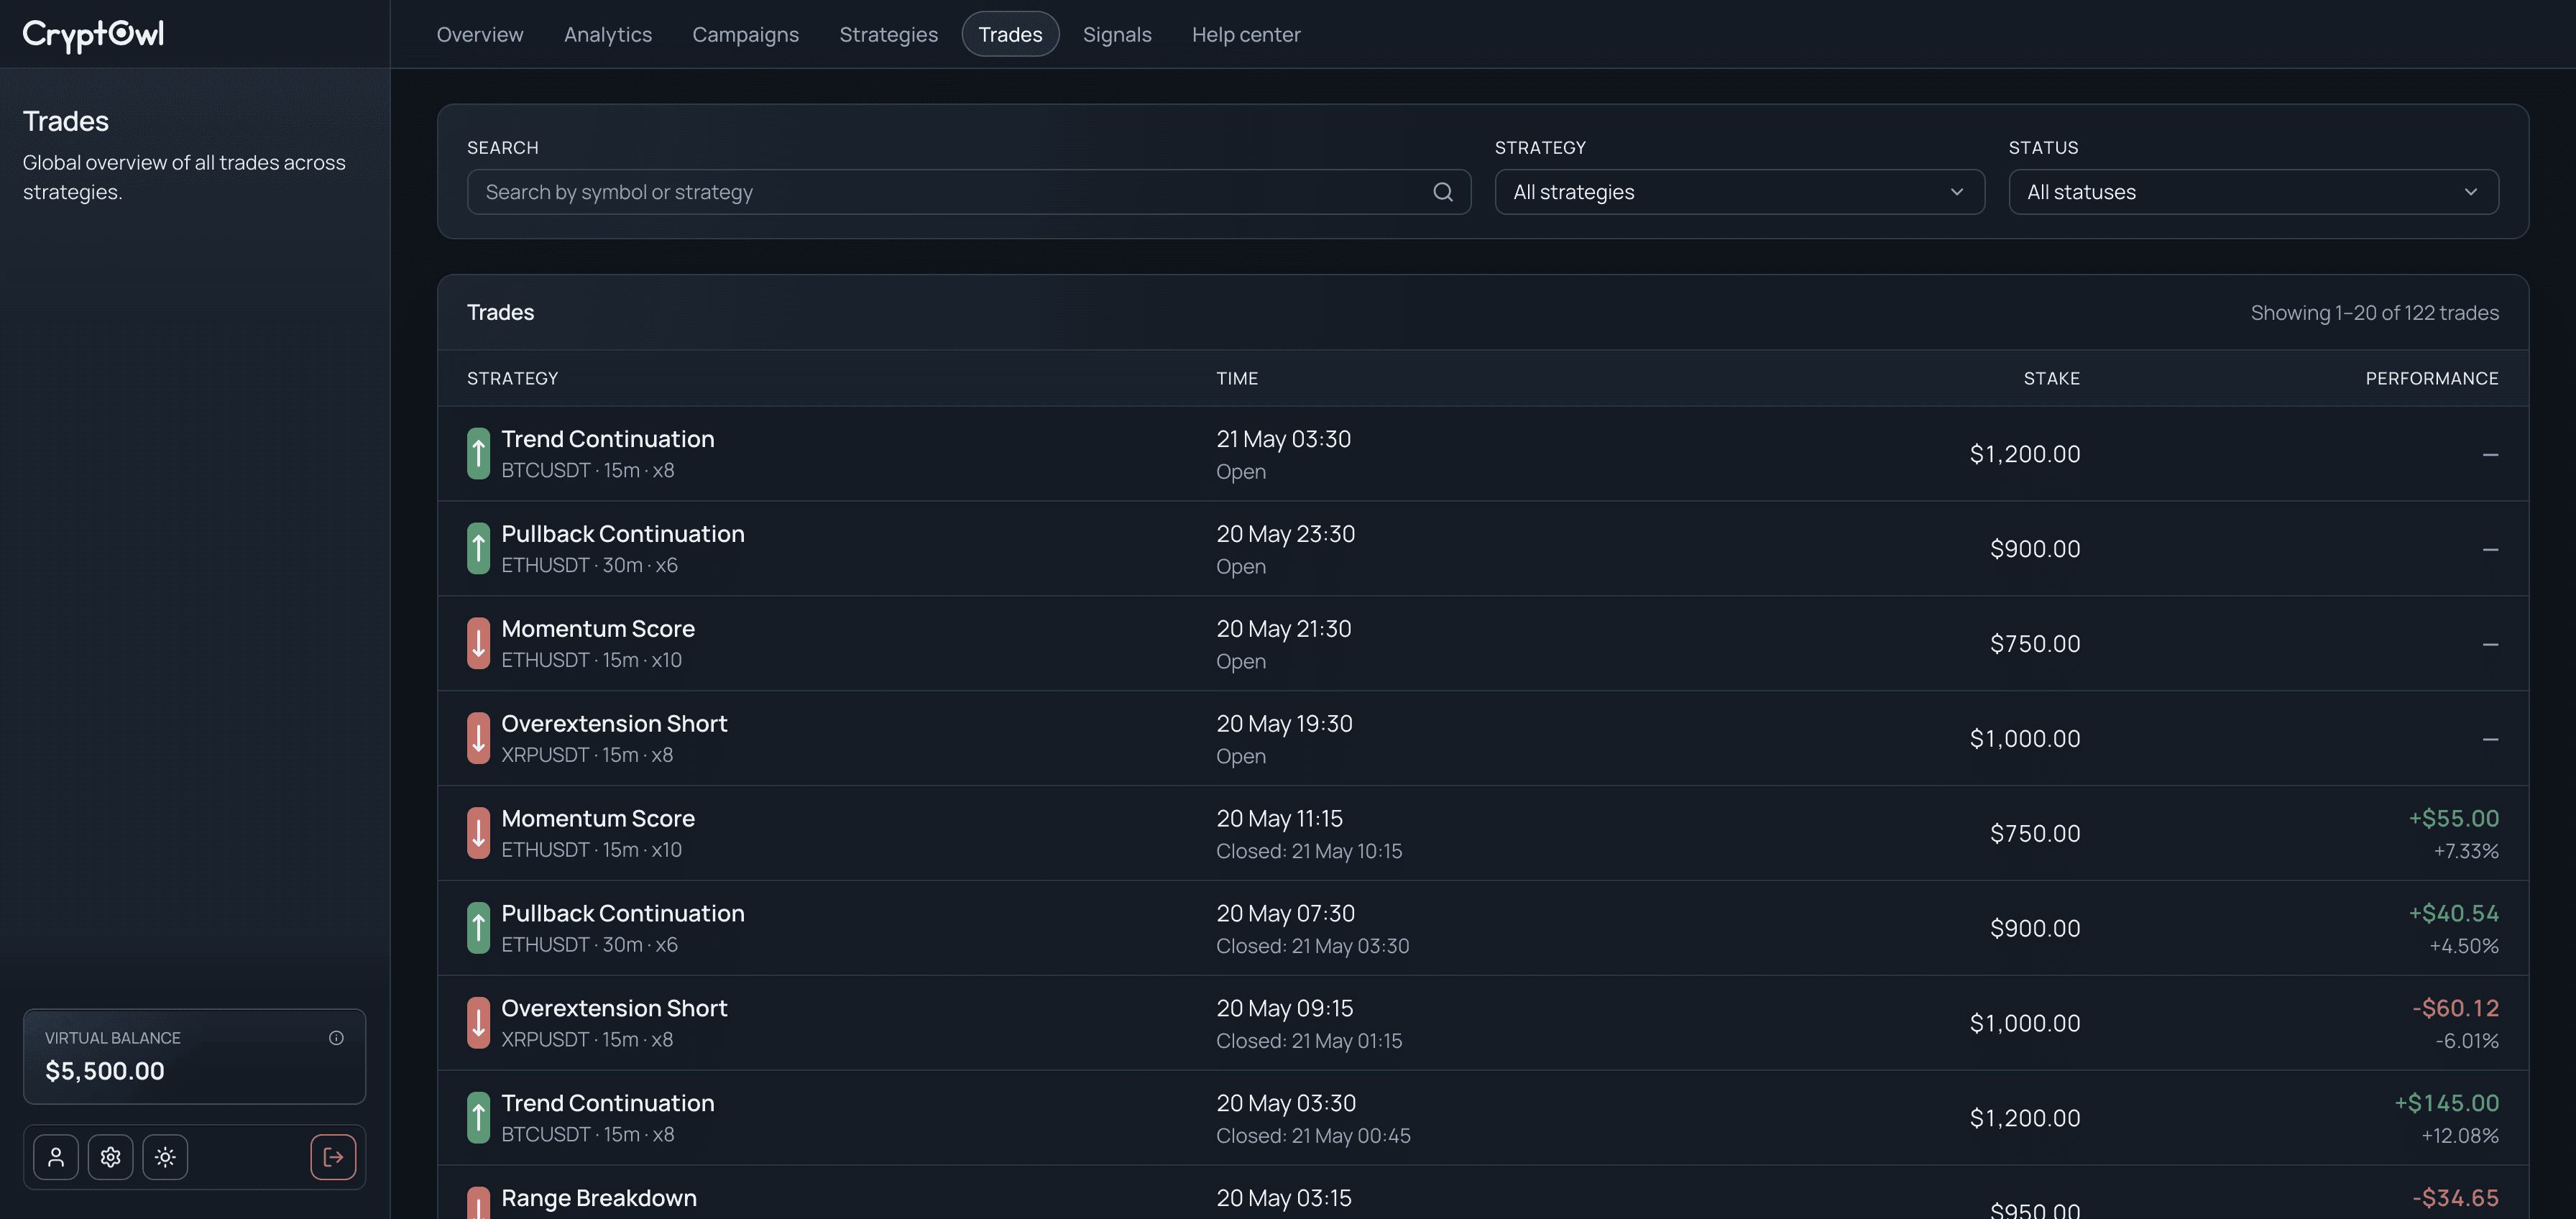Click the red arrow for the Momentum Score 11:15 trade
Screen dimensions: 2576x1219
point(478,834)
